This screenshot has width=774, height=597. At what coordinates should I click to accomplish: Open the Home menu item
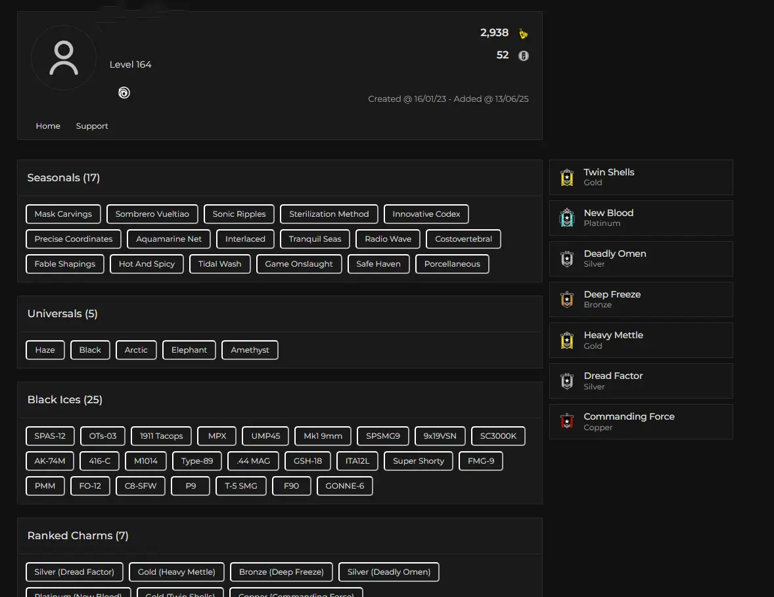pyautogui.click(x=48, y=126)
